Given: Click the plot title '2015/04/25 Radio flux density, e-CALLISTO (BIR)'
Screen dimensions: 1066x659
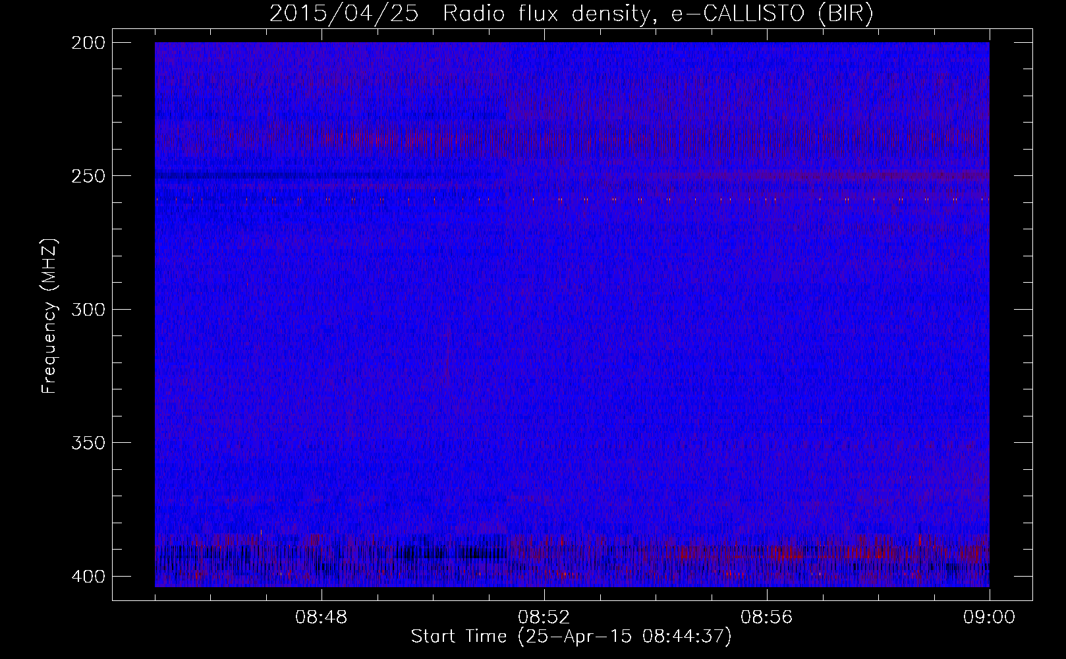Looking at the screenshot, I should [571, 14].
